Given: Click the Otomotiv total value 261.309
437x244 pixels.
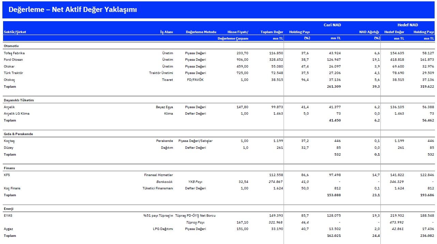Looking at the screenshot, I should tap(334, 87).
